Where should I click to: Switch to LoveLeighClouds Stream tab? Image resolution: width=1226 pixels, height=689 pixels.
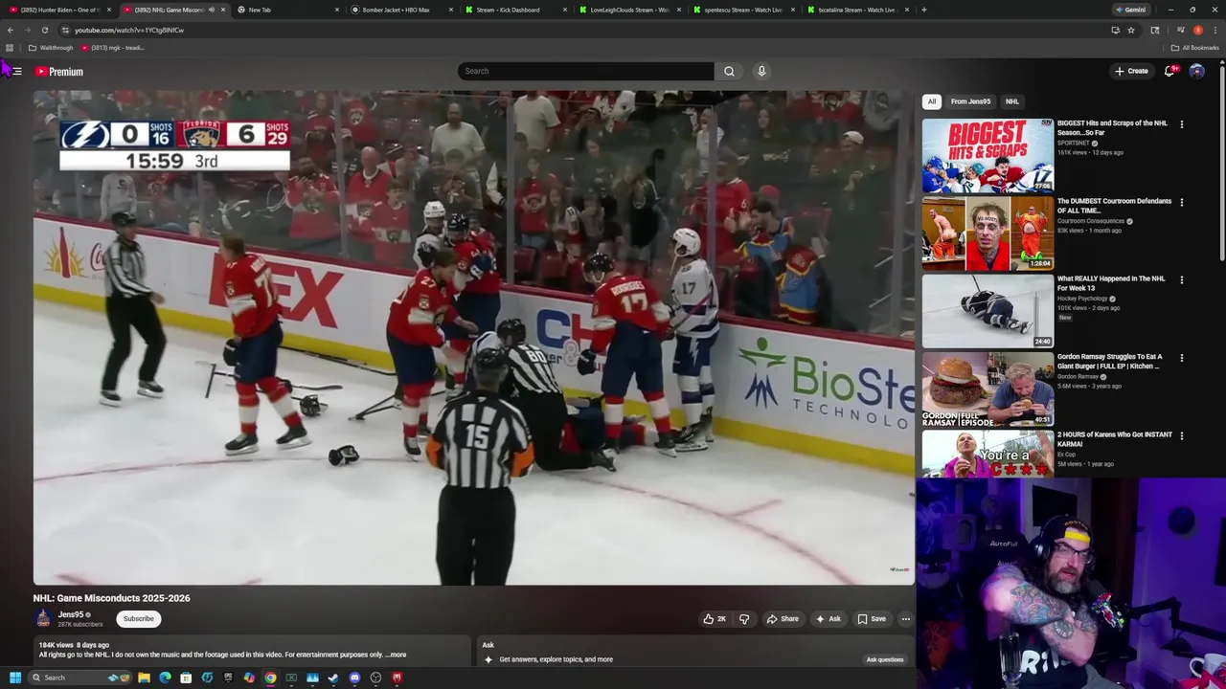[x=628, y=10]
